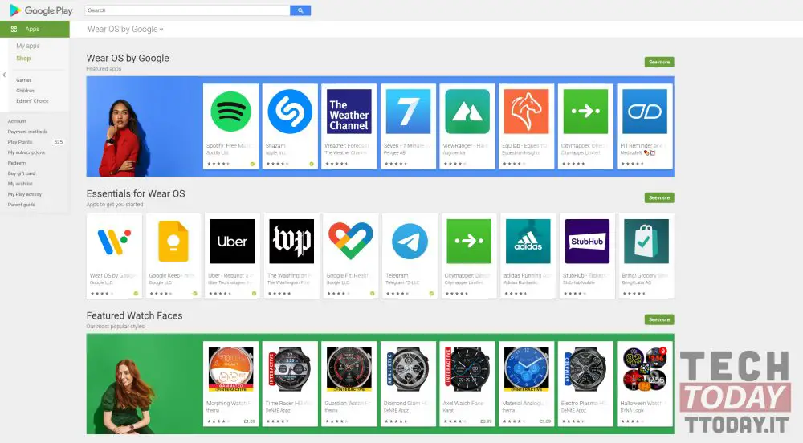Open Axel Watch Face thumbnail
This screenshot has height=443, width=803.
pyautogui.click(x=467, y=369)
